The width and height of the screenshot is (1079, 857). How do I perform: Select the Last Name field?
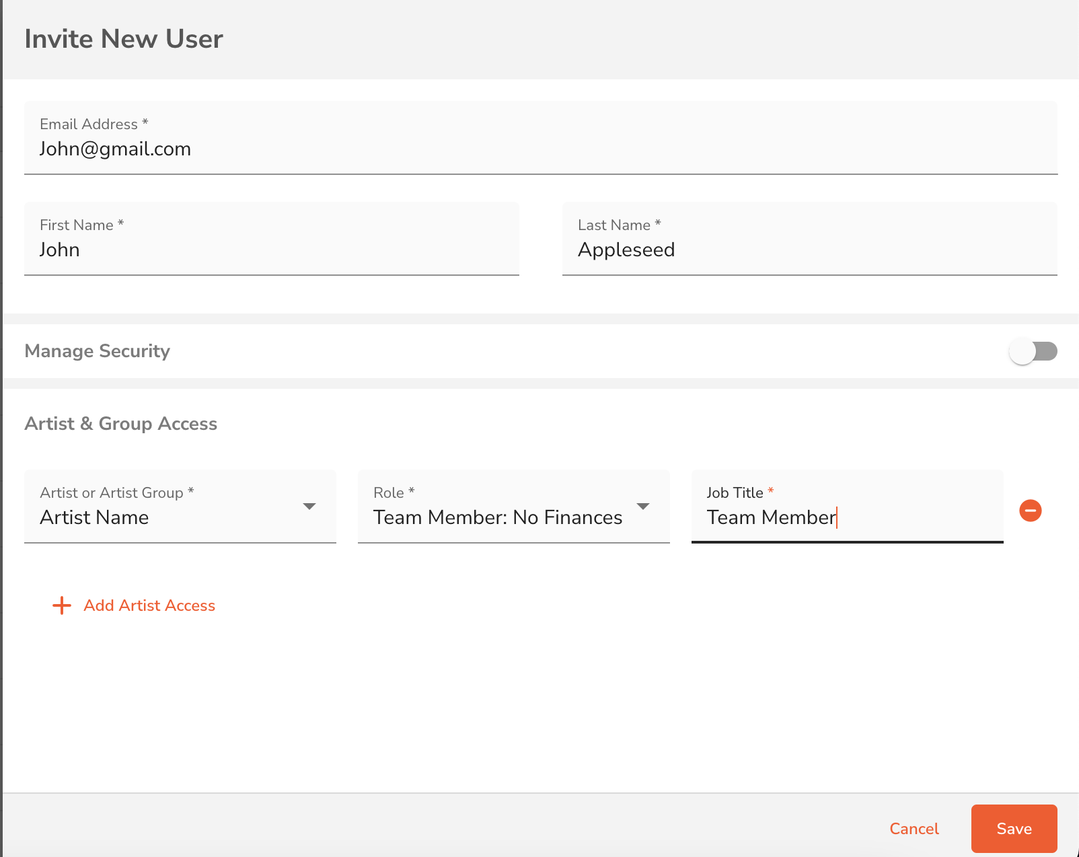810,239
